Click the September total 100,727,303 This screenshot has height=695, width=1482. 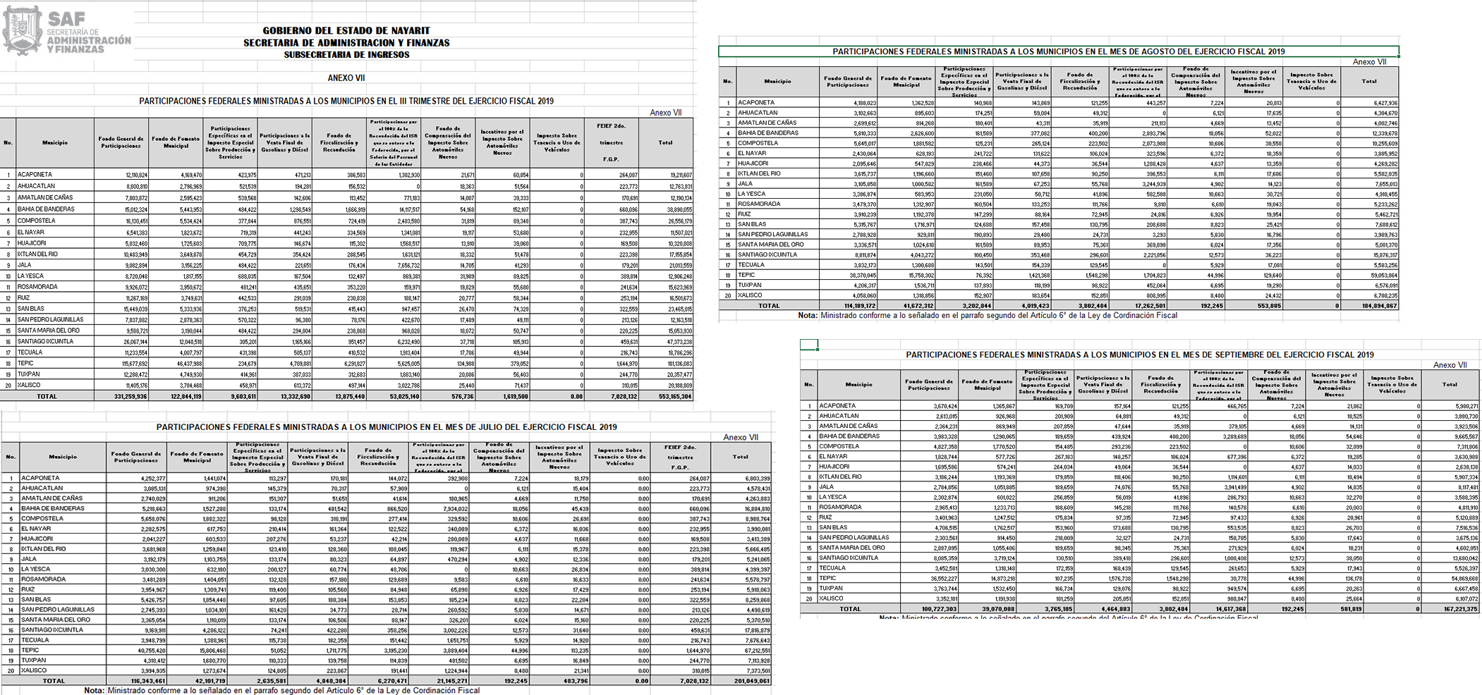tap(930, 609)
